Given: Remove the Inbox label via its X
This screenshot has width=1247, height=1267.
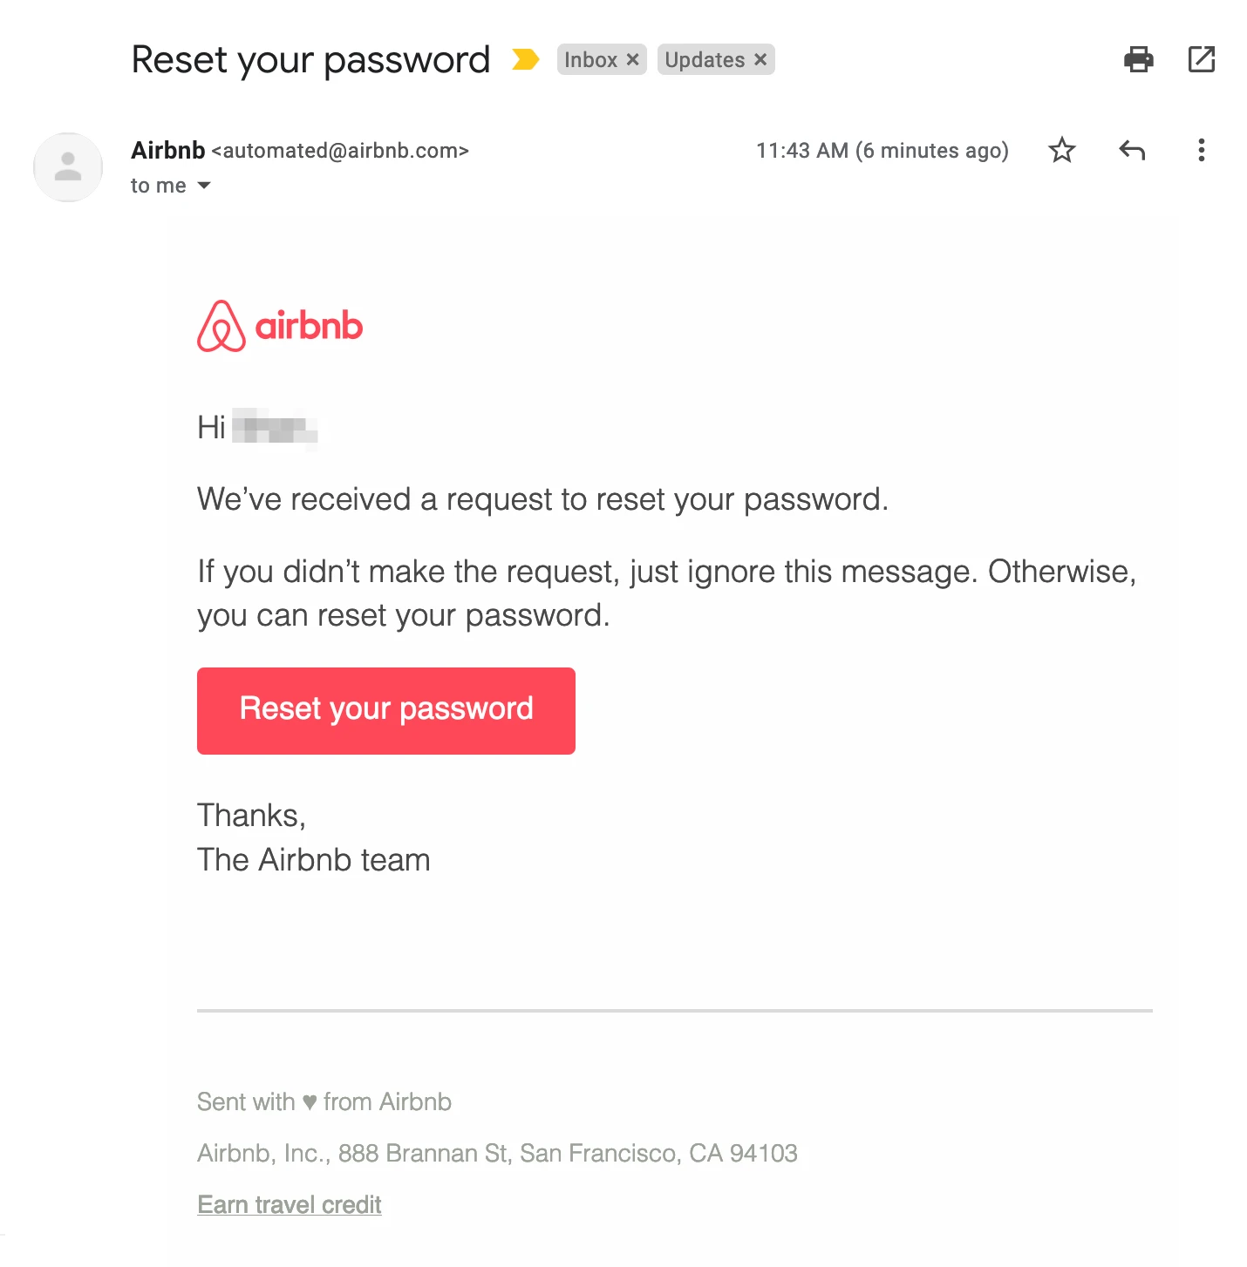Looking at the screenshot, I should (633, 60).
